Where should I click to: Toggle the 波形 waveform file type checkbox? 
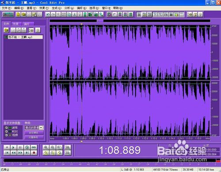click(6, 128)
